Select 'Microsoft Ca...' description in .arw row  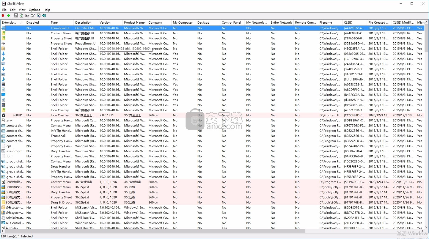tap(86, 121)
